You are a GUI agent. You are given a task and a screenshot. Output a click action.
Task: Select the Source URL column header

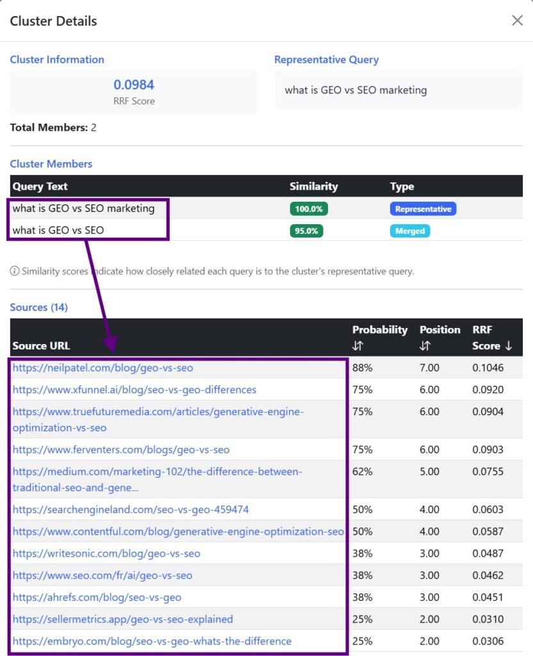(x=41, y=345)
